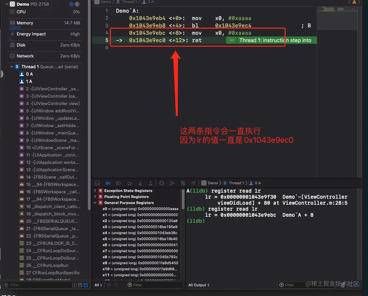
Task: Click the variable info icon in the variables bar
Action: point(116,285)
